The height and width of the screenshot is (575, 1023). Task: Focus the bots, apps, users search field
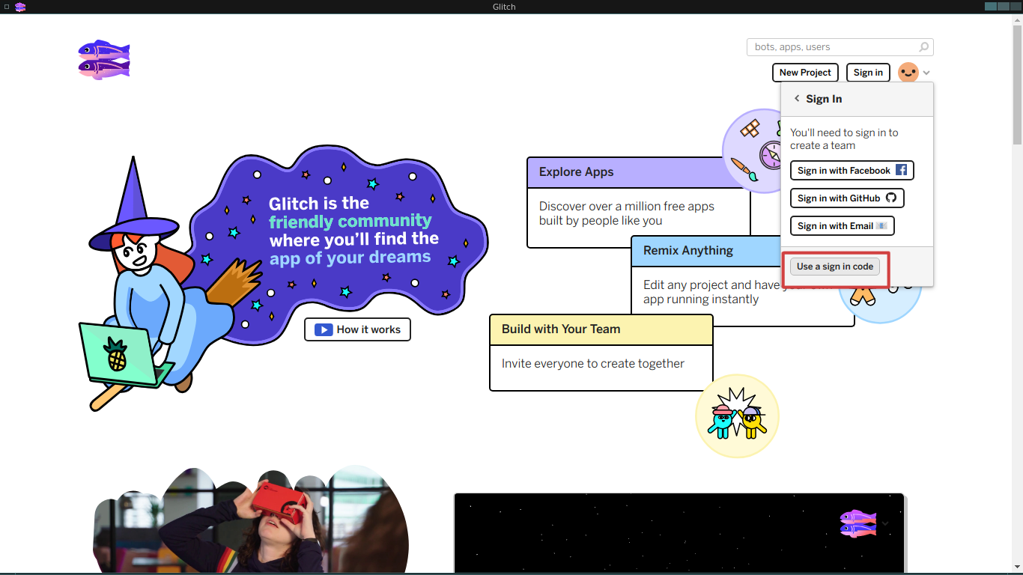pyautogui.click(x=840, y=47)
